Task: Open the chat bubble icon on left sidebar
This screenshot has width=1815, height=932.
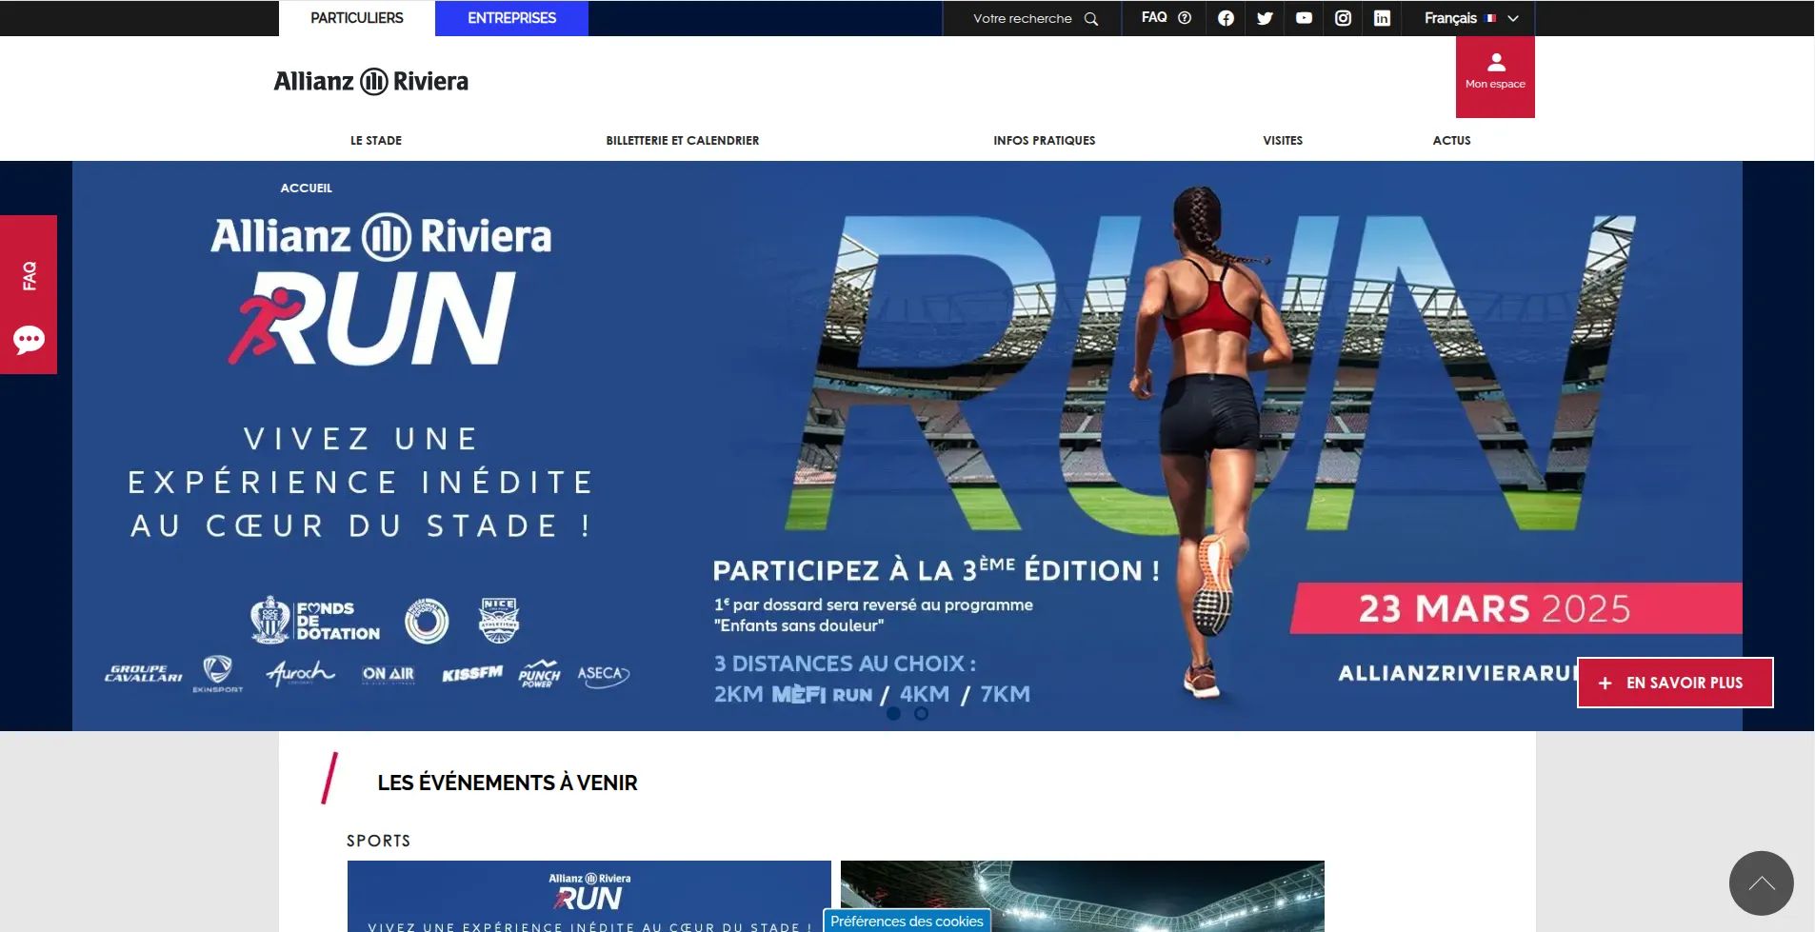Action: coord(29,340)
